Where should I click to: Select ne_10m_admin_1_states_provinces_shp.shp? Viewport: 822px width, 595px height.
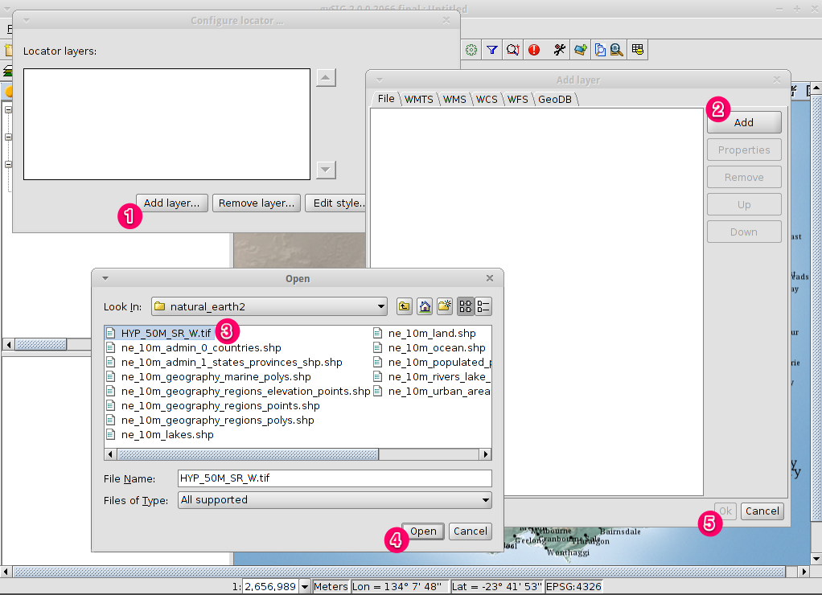pyautogui.click(x=224, y=363)
